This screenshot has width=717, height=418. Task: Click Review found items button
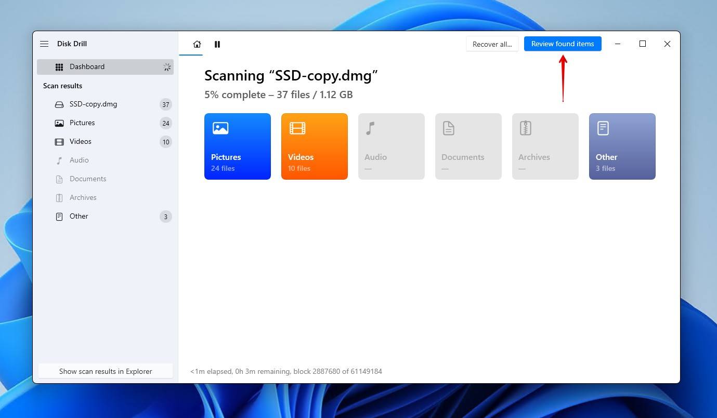click(x=563, y=44)
